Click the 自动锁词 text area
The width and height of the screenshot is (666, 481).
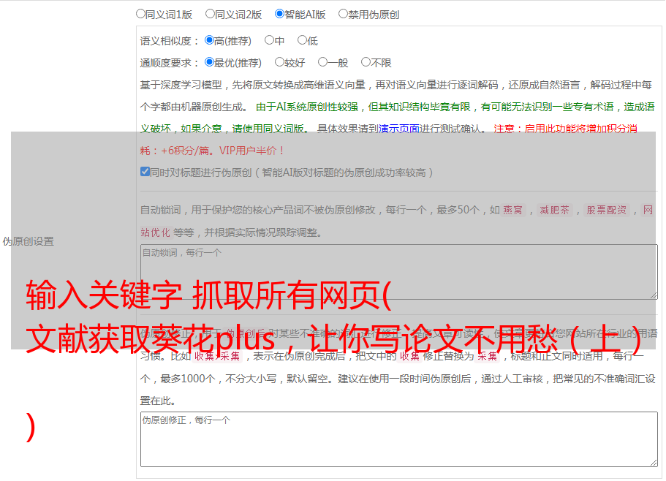399,272
